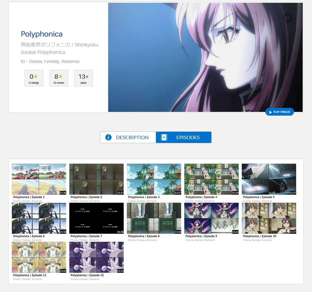Click the Polyphonica Episode 8 title link

click(144, 236)
